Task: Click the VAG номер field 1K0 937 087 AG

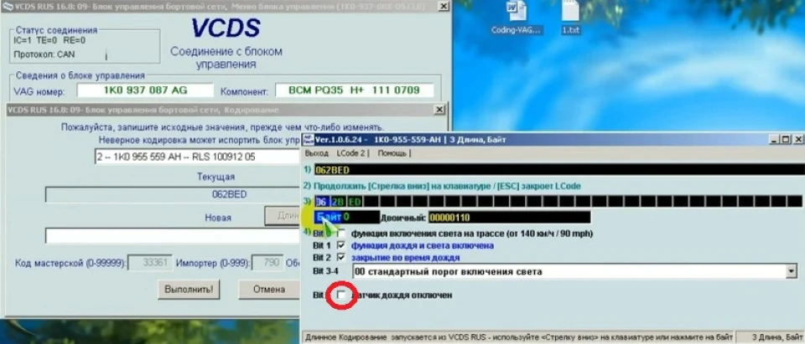Action: pos(145,90)
